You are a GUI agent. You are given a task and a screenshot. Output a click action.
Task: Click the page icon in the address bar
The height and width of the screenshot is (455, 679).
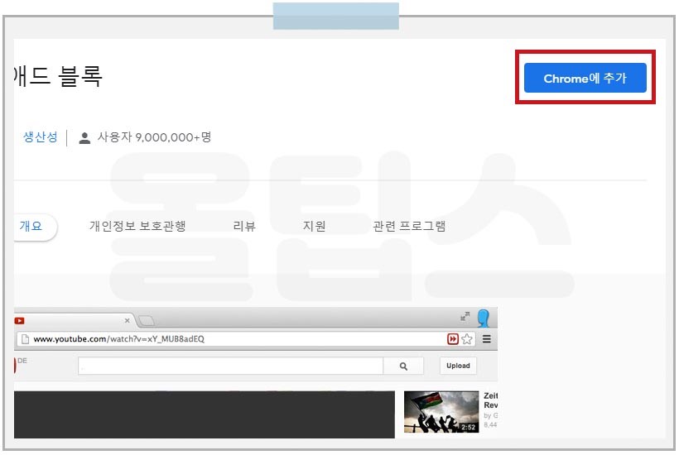click(x=25, y=339)
